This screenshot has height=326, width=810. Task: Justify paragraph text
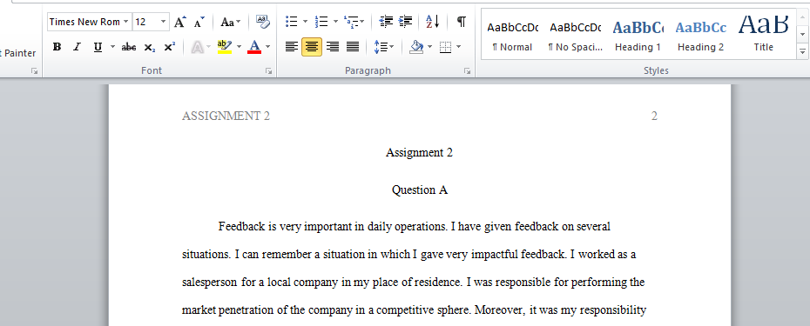353,47
